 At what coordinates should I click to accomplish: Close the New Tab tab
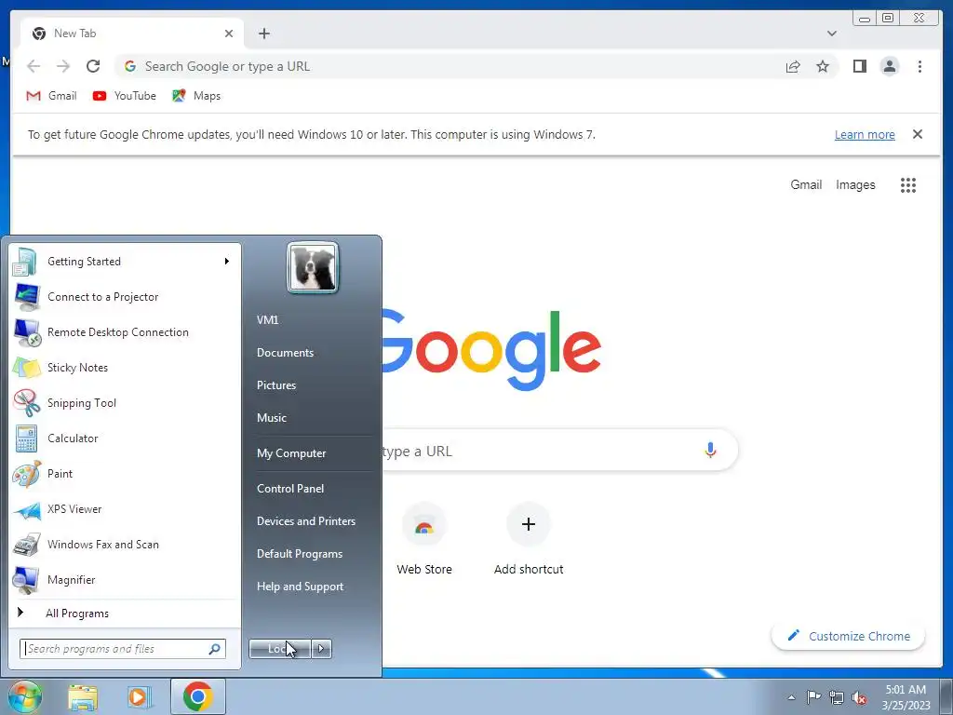pos(229,34)
